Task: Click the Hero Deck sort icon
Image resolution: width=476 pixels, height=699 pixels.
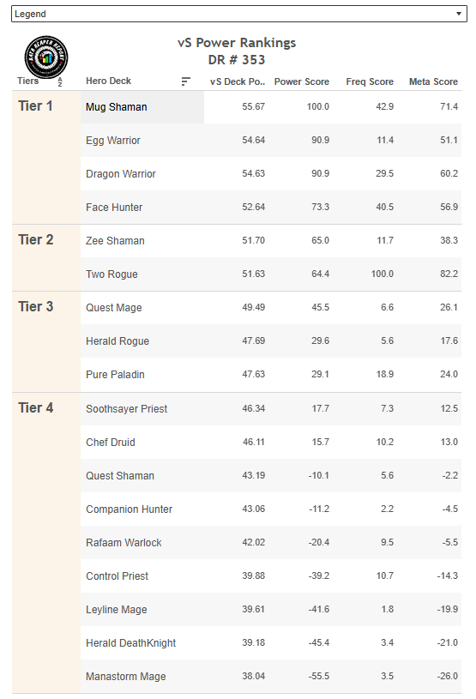Action: coord(186,81)
